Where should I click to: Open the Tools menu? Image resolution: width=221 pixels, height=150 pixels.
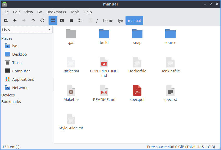click(75, 12)
